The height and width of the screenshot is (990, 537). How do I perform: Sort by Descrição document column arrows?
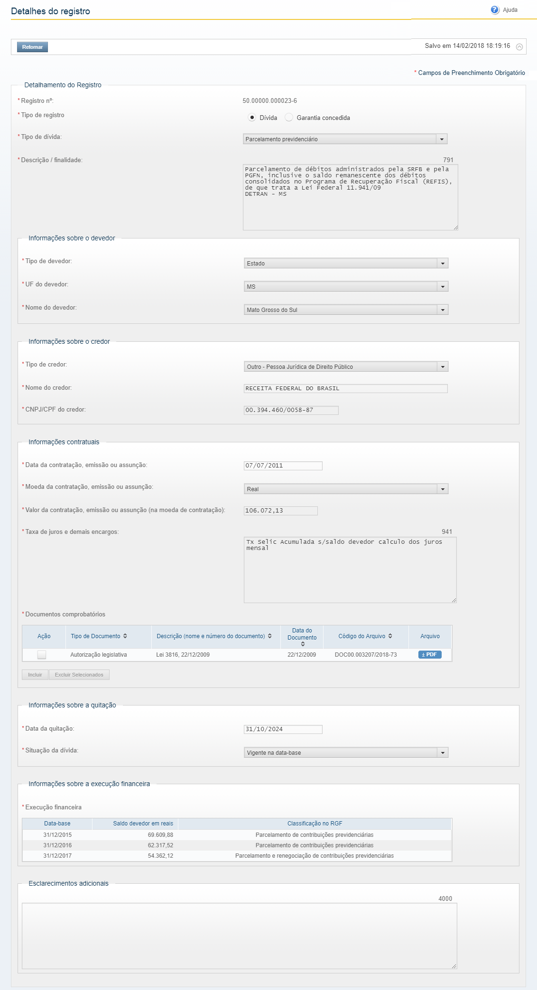(x=270, y=636)
